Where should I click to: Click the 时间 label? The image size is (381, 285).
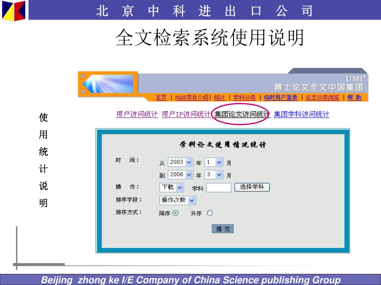127,160
